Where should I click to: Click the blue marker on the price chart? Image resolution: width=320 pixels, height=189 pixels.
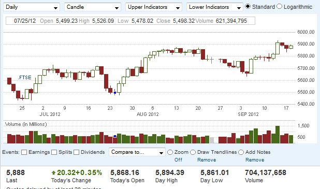(x=115, y=93)
